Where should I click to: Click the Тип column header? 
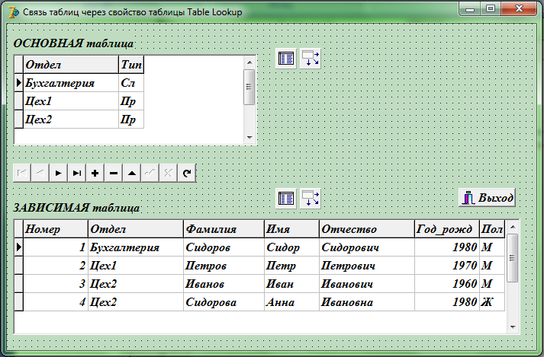tap(131, 65)
